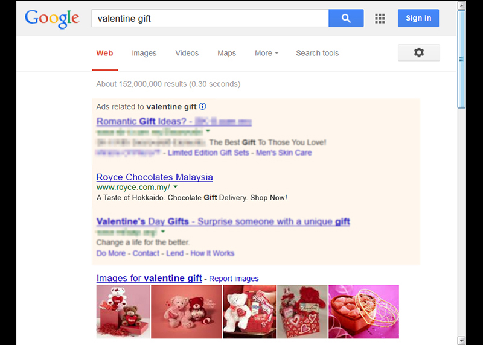Open the settings gear button
This screenshot has height=345, width=483.
418,52
